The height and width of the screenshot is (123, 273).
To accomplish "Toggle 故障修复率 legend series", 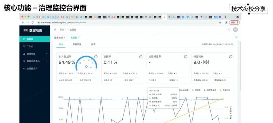I will (x=210, y=90).
